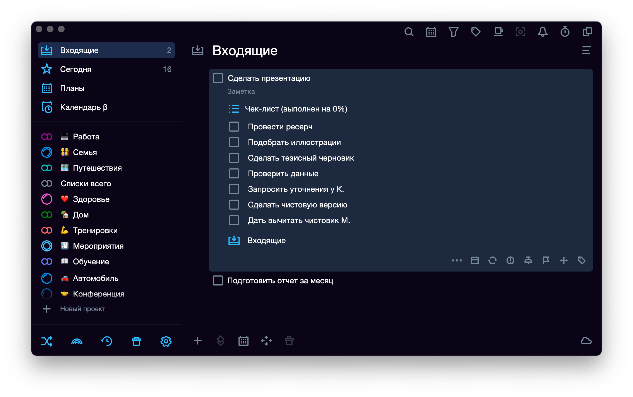
Task: Set date with calendar icon in task toolbar
Action: 474,260
